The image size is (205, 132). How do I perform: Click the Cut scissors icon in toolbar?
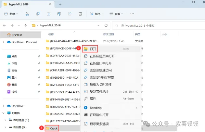pos(27,14)
